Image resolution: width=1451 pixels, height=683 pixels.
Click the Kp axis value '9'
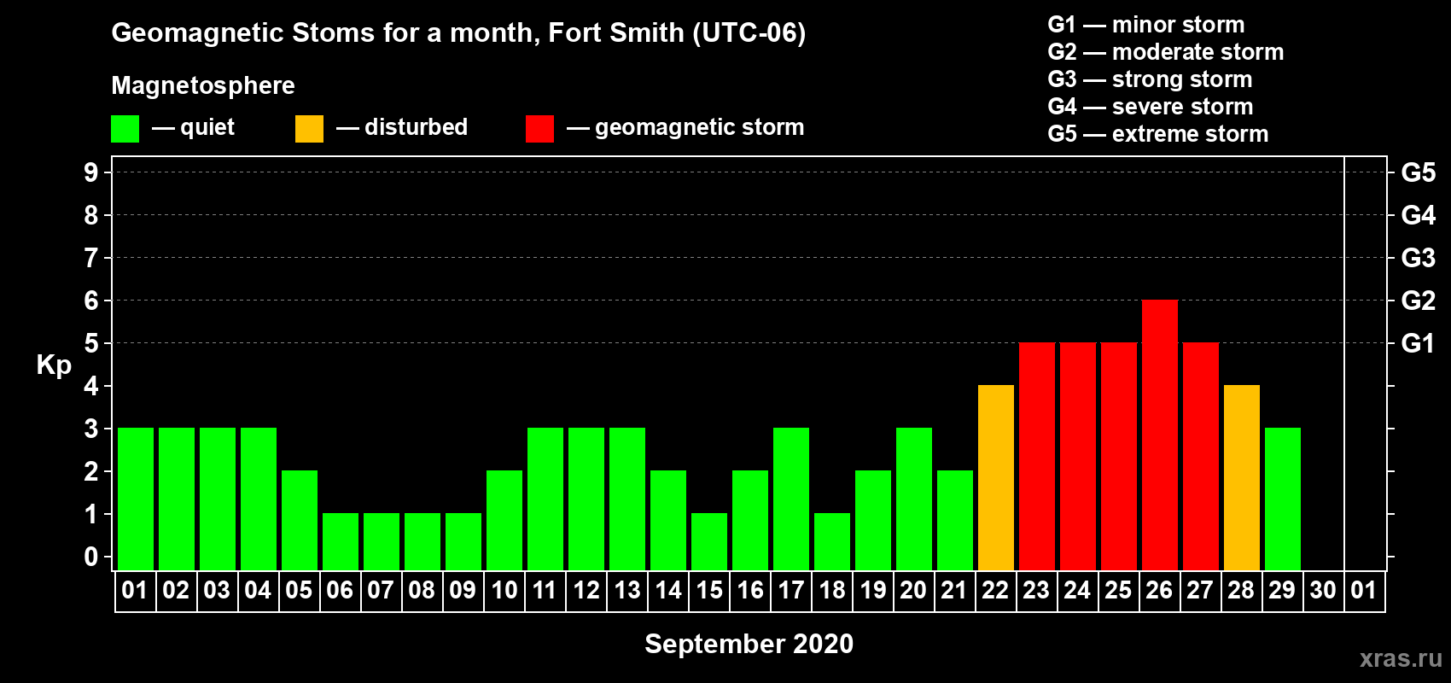pos(91,172)
